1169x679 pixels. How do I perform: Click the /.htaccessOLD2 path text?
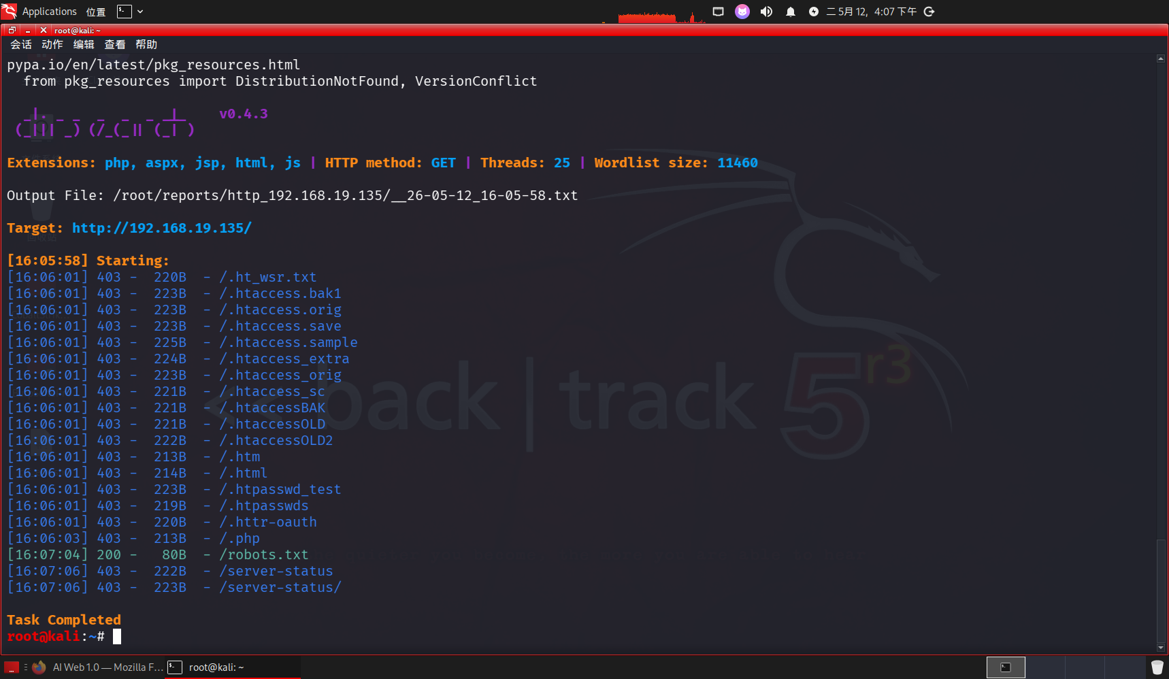click(x=276, y=440)
